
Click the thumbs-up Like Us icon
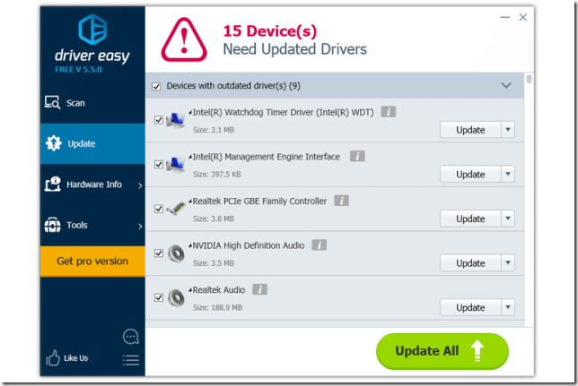click(53, 357)
